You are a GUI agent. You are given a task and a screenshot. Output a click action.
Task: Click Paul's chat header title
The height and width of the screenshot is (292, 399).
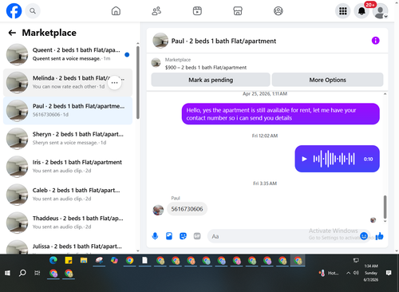click(223, 41)
